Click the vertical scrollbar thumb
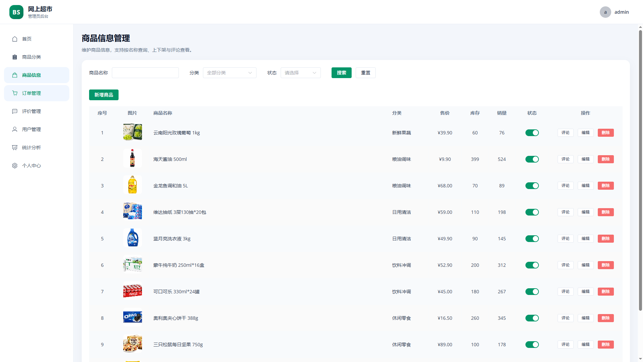The width and height of the screenshot is (643, 362). tap(640, 170)
